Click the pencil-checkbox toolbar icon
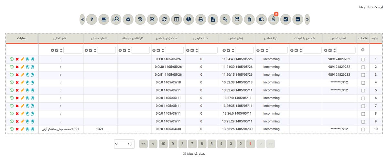 click(x=152, y=19)
